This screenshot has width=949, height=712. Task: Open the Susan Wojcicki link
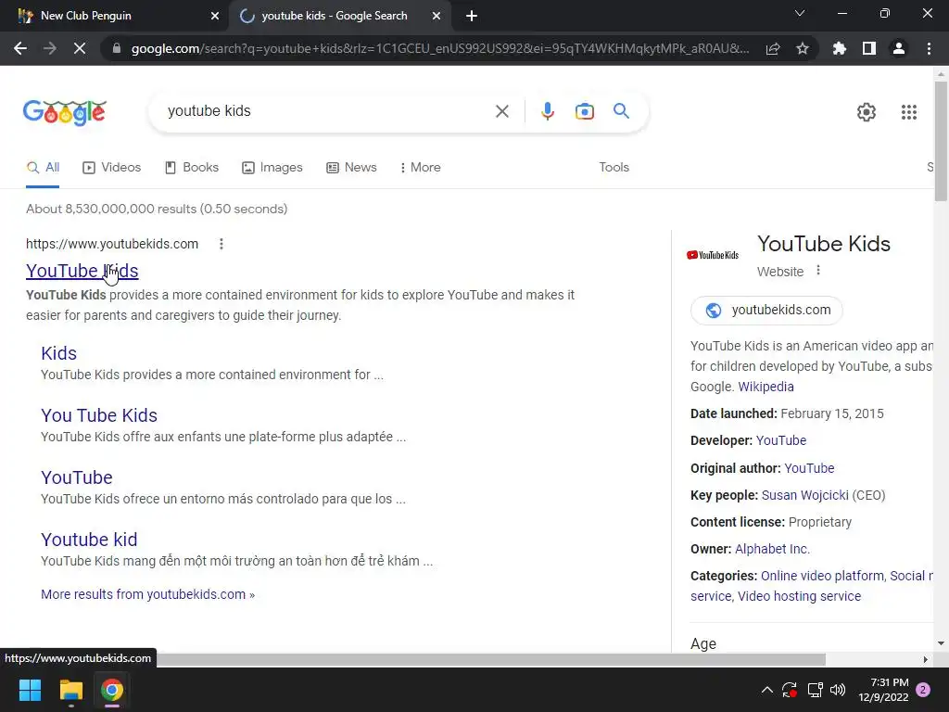pos(805,495)
